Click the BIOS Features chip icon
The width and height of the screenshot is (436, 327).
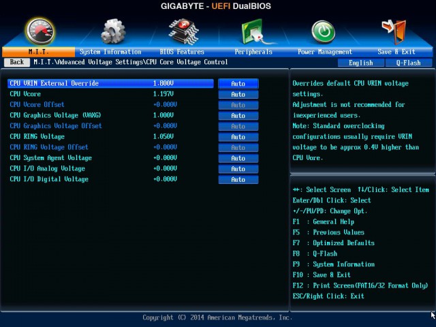(x=184, y=31)
